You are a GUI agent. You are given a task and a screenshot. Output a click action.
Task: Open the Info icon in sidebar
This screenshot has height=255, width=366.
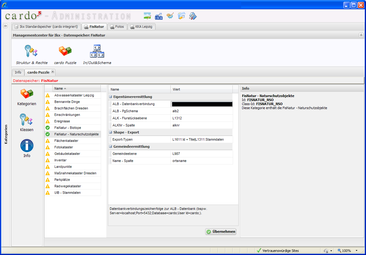[27, 148]
